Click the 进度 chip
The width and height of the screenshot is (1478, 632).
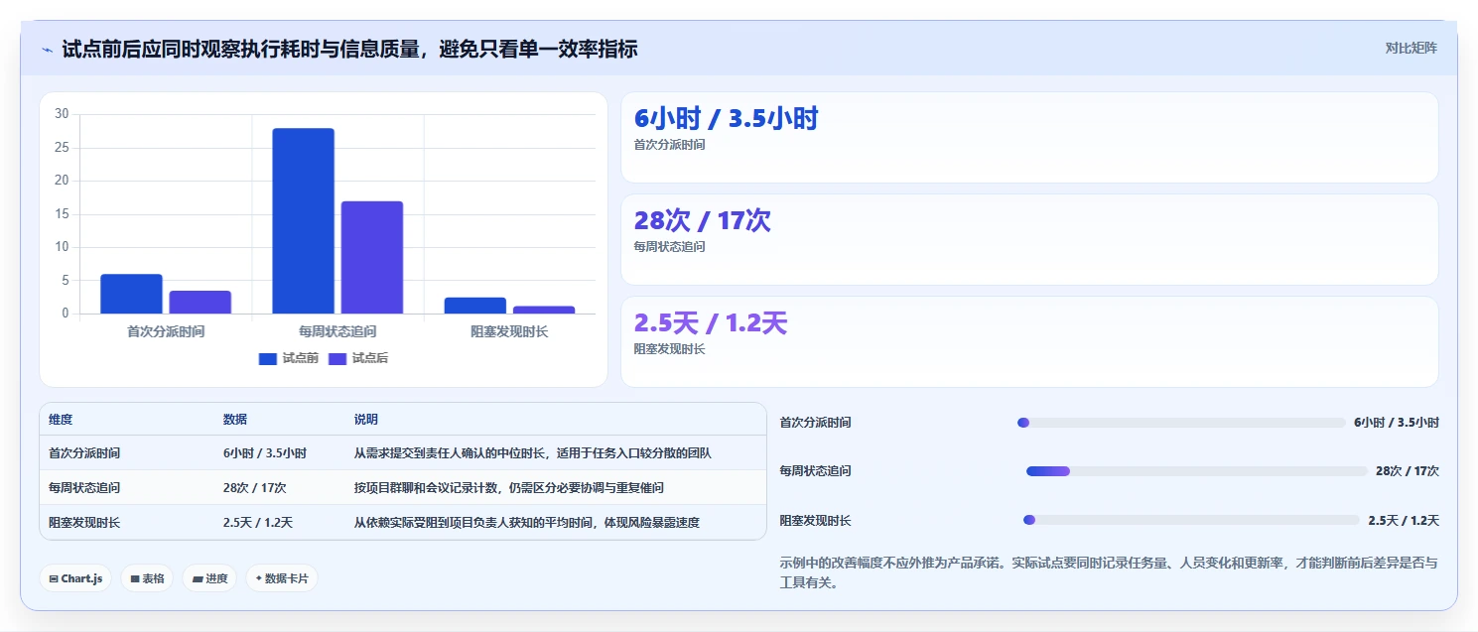pos(209,578)
